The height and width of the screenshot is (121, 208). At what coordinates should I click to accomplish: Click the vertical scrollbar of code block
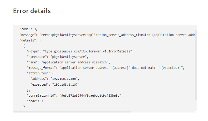196,65
